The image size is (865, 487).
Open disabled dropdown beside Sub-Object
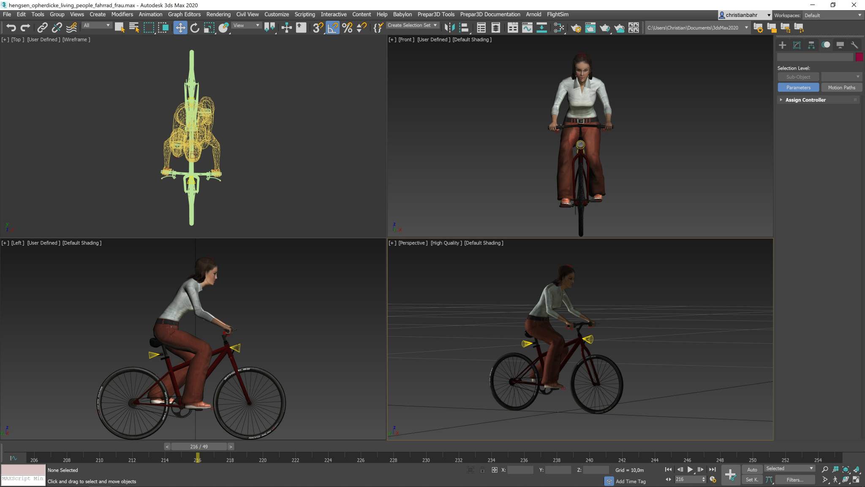[841, 77]
